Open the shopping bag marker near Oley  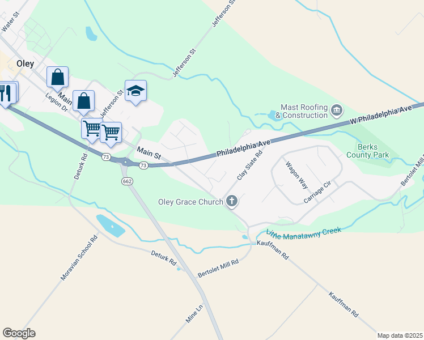57,78
